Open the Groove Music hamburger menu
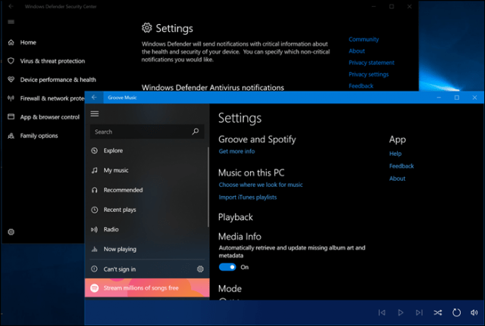The width and height of the screenshot is (485, 326). [x=95, y=114]
